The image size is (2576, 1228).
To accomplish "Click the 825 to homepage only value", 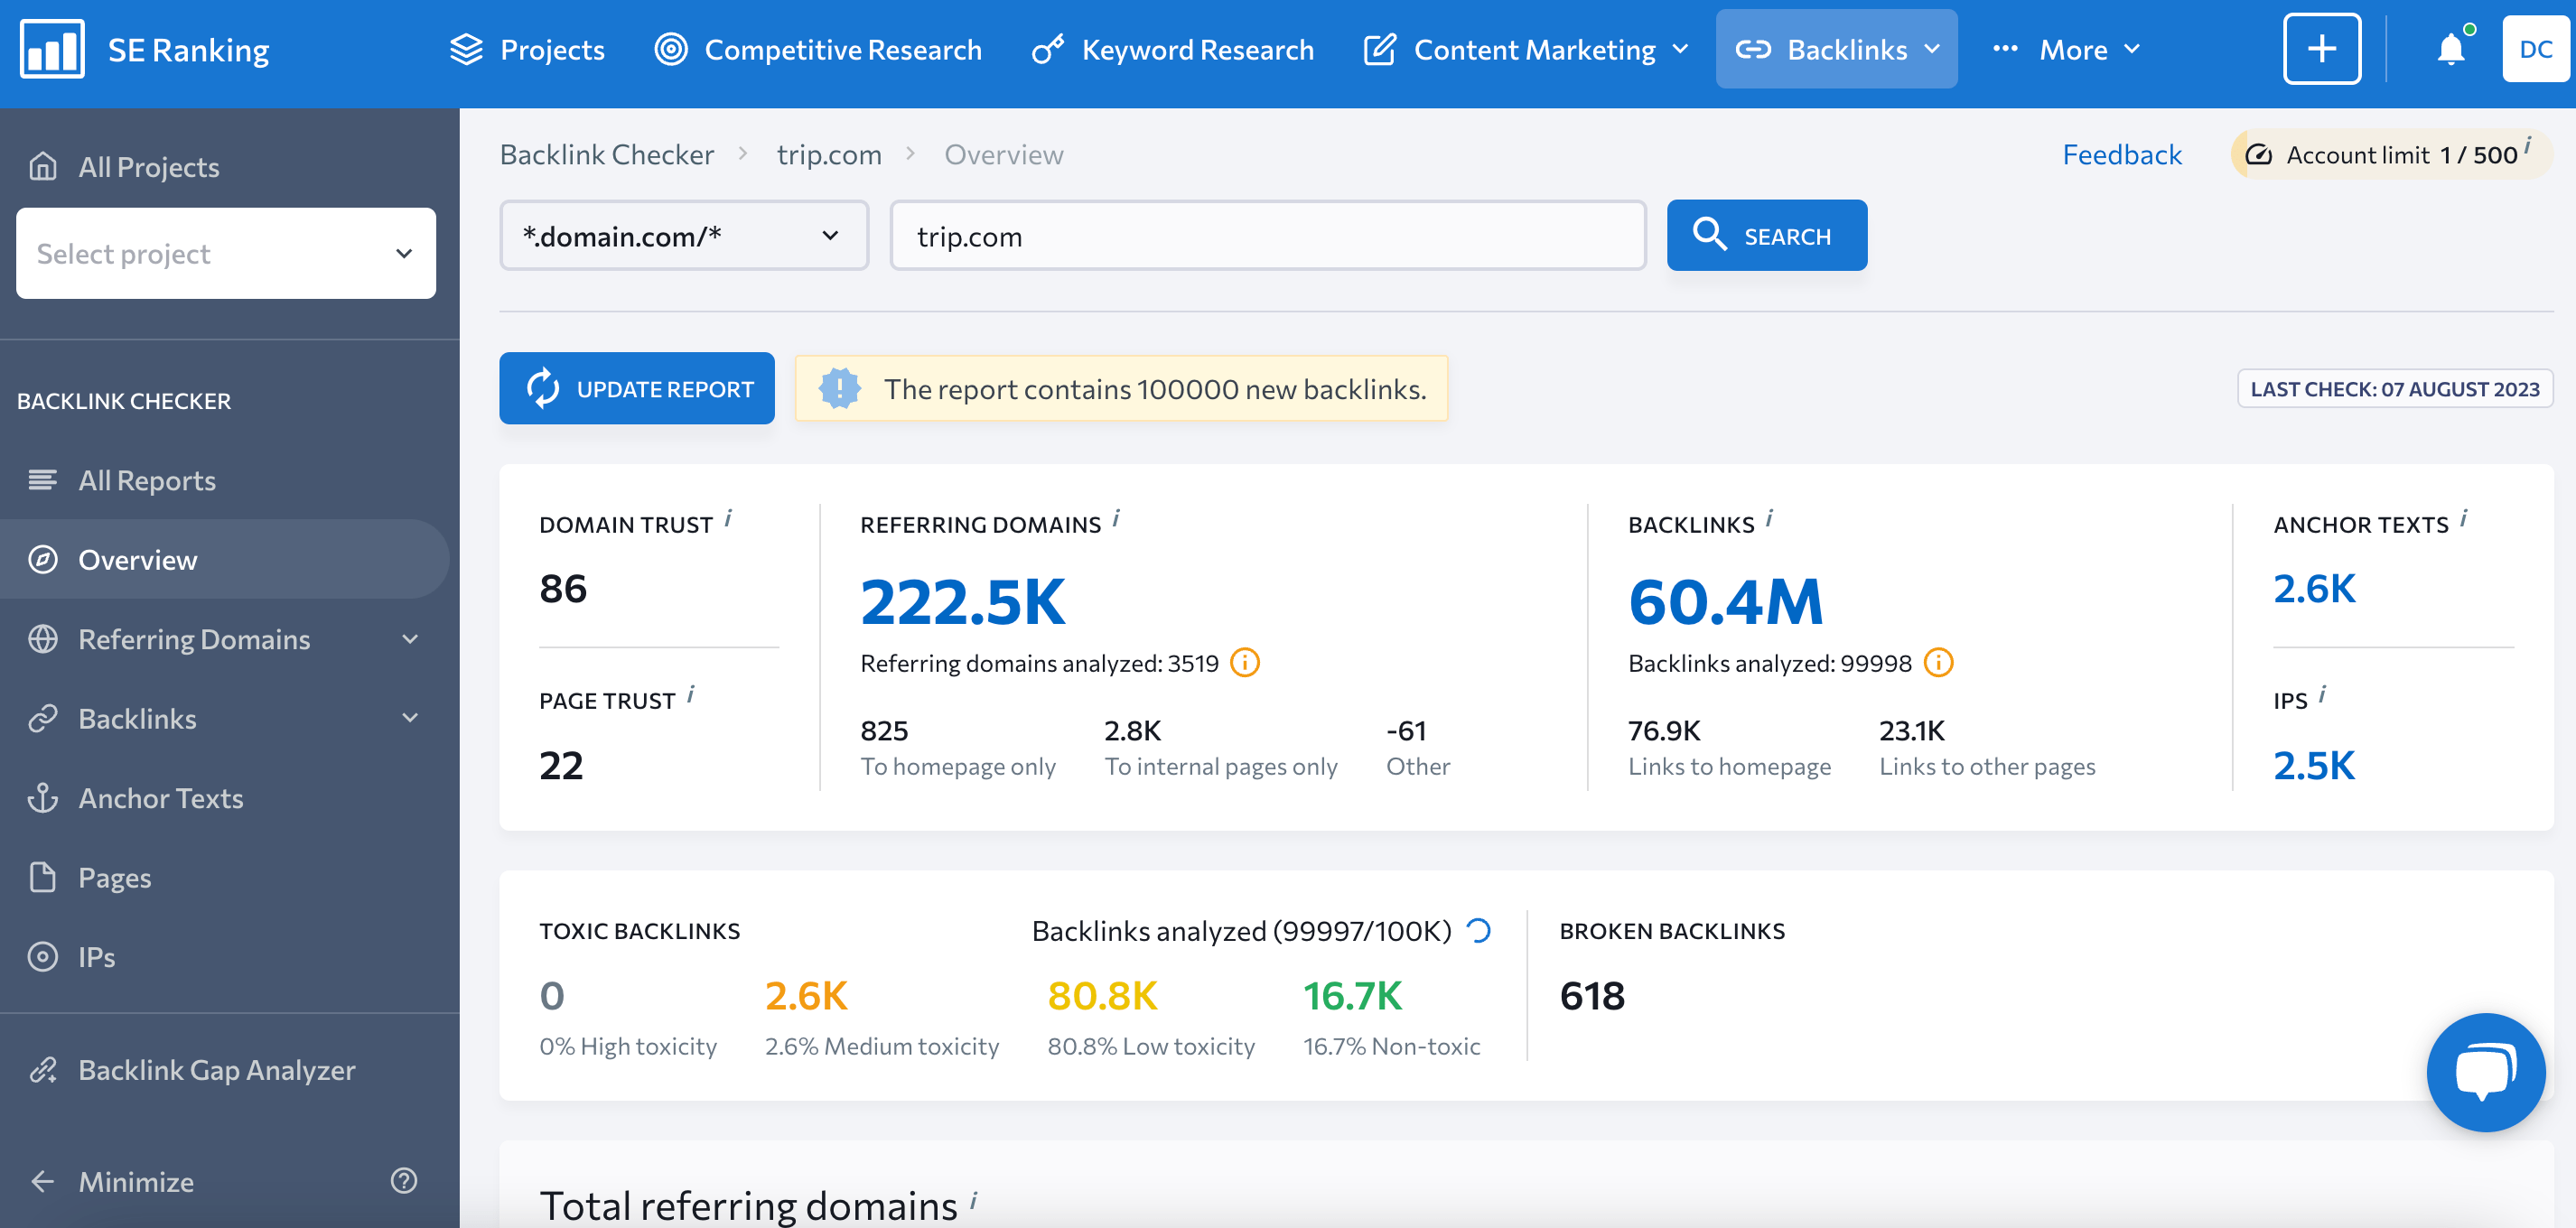I will click(884, 730).
